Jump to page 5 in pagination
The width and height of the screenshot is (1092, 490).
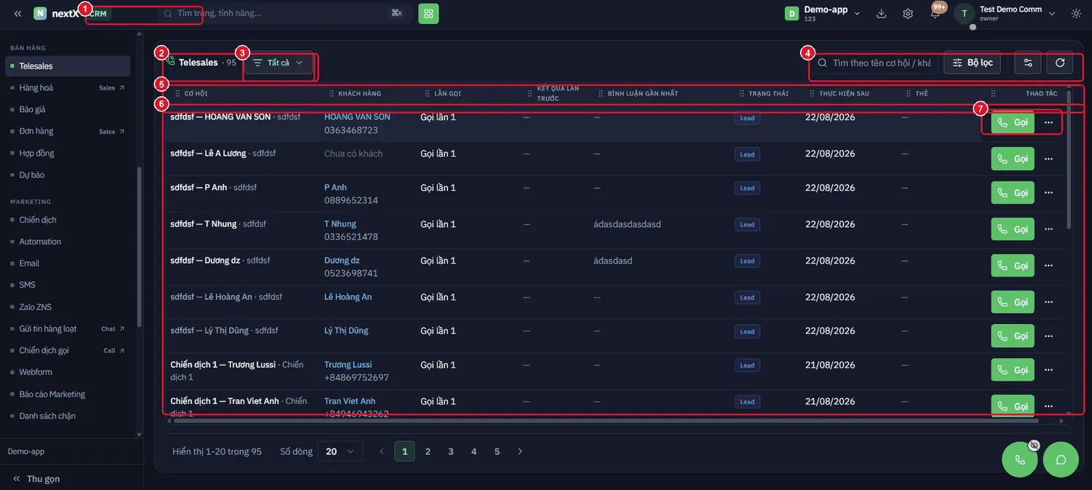(497, 451)
